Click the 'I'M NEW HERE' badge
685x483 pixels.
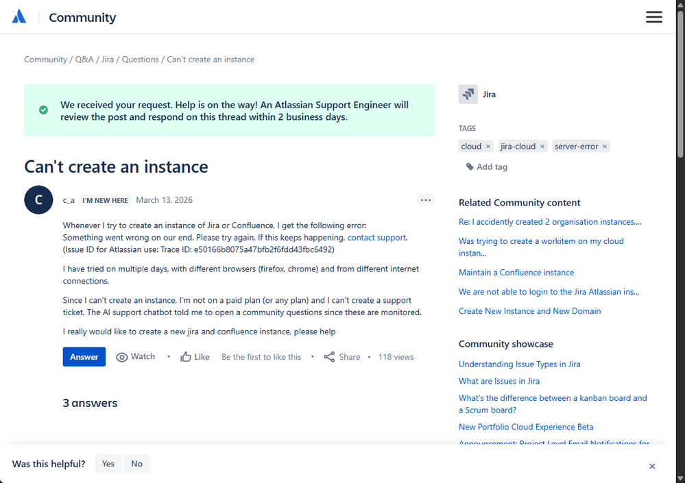(x=106, y=200)
